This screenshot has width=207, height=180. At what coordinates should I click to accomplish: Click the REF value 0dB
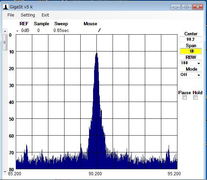pyautogui.click(x=25, y=31)
